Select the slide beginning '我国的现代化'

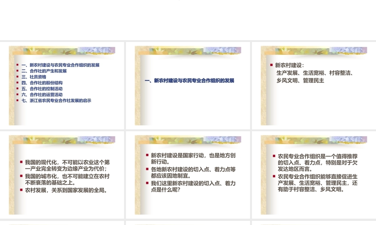point(62,175)
